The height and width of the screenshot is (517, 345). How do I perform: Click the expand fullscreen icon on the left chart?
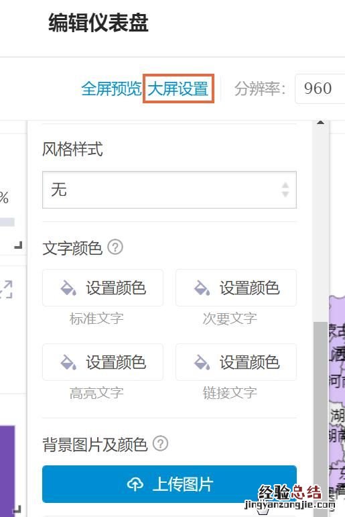(x=7, y=289)
